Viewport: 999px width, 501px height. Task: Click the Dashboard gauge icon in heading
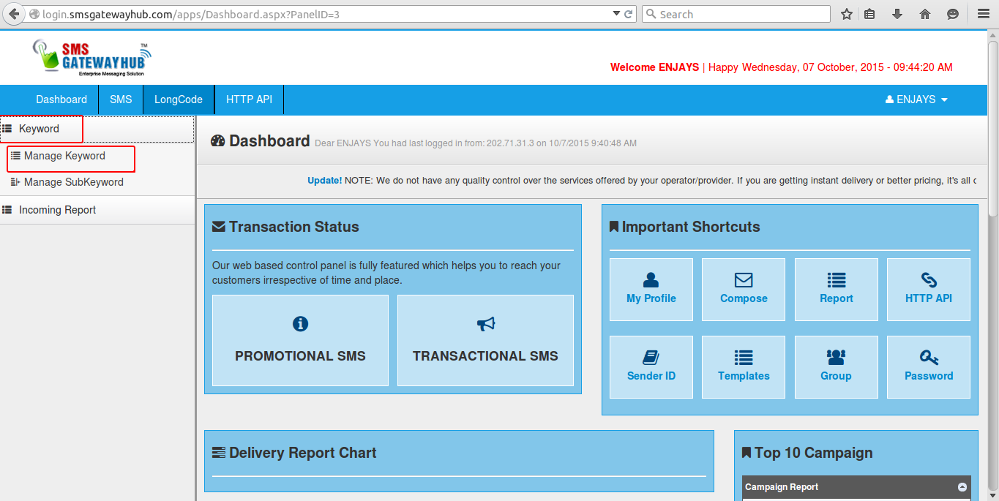pyautogui.click(x=217, y=141)
